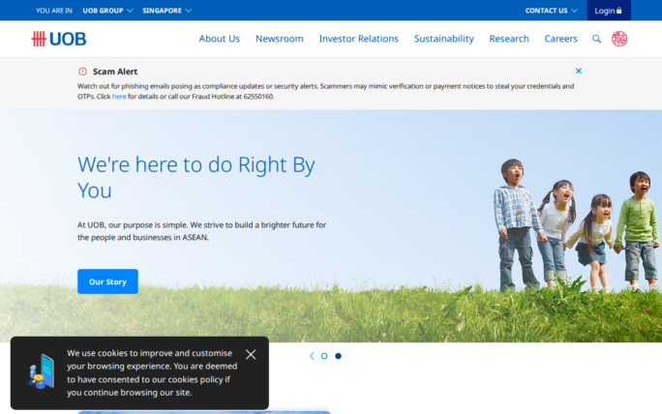Open the About Us menu
Image resolution: width=662 pixels, height=414 pixels.
tap(219, 39)
